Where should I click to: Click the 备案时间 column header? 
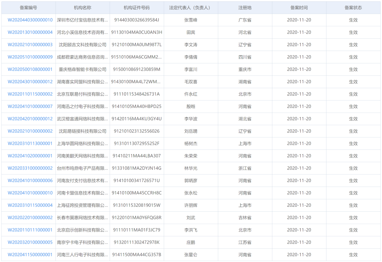click(299, 7)
